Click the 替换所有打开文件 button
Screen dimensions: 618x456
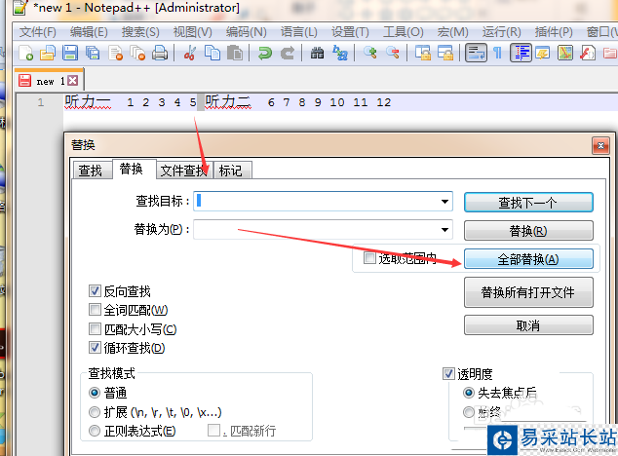click(528, 292)
